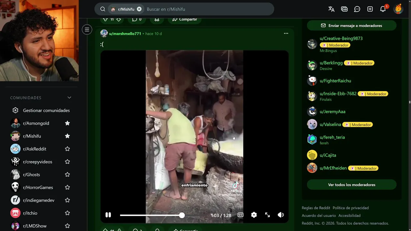The width and height of the screenshot is (411, 231).
Task: Open the notifications bell
Action: [383, 9]
